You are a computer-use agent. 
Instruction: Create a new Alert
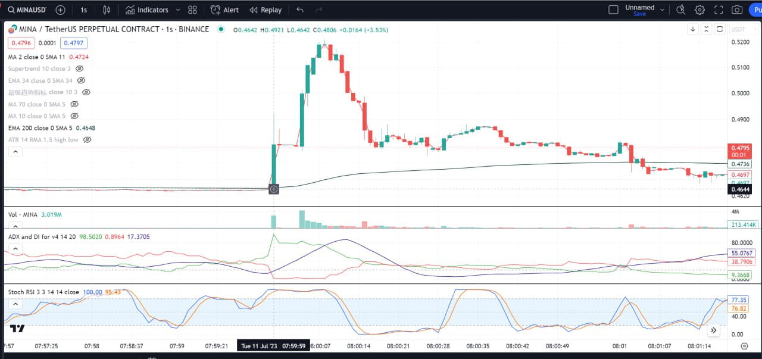(x=224, y=10)
